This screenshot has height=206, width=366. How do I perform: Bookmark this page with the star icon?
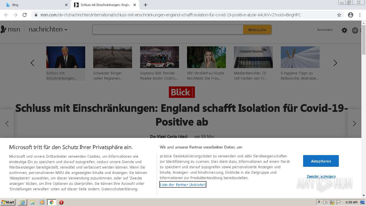click(x=339, y=15)
